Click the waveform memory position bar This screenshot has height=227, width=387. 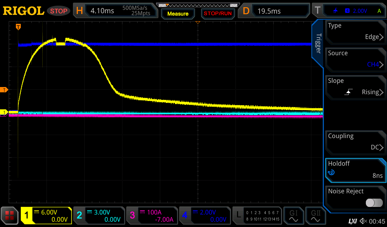[198, 5]
